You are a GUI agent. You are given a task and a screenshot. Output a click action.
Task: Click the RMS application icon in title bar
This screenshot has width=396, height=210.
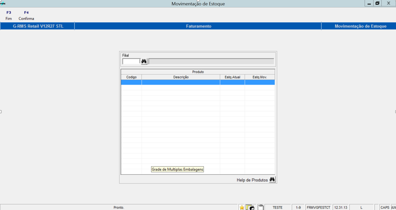(3, 4)
